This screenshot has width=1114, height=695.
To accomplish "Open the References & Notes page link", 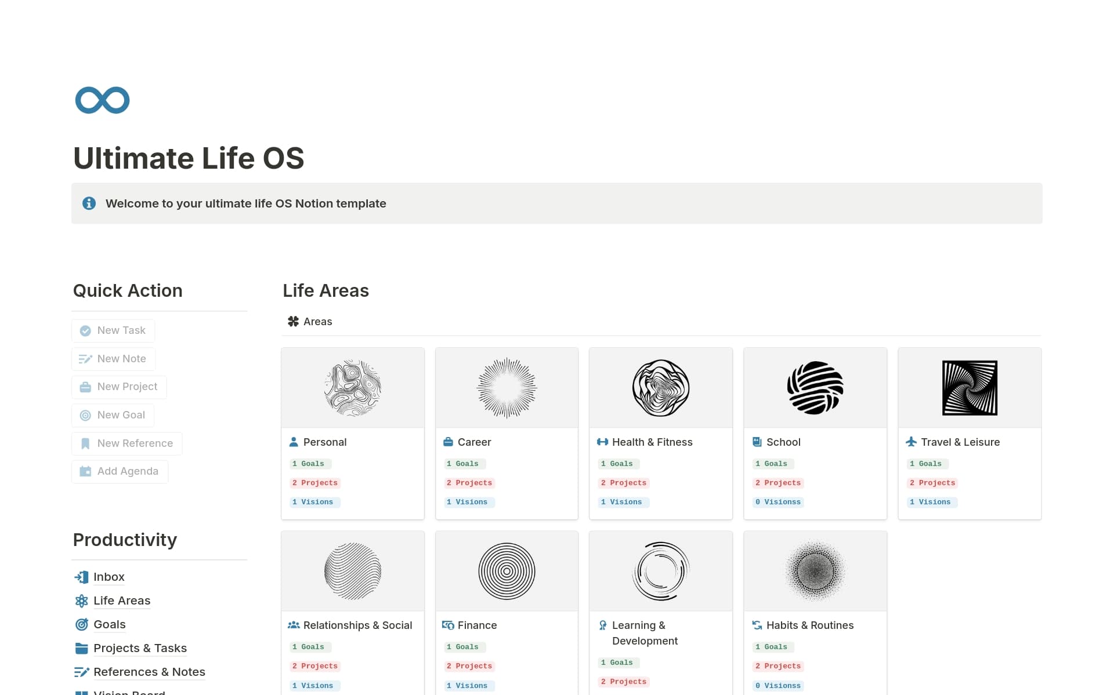I will [149, 672].
